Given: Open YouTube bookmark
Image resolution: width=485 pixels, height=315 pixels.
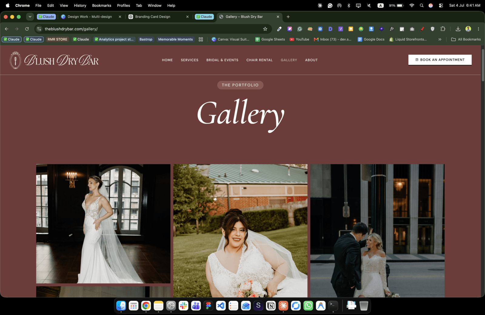Looking at the screenshot, I should coord(299,39).
